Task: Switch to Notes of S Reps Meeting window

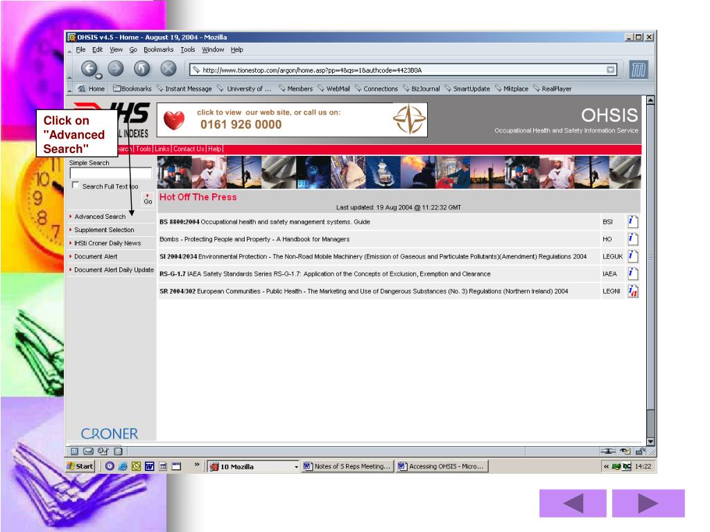Action: tap(347, 466)
